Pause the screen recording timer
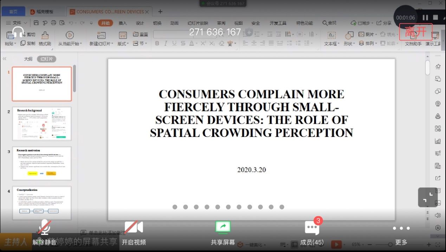This screenshot has height=252, width=446. point(425,18)
